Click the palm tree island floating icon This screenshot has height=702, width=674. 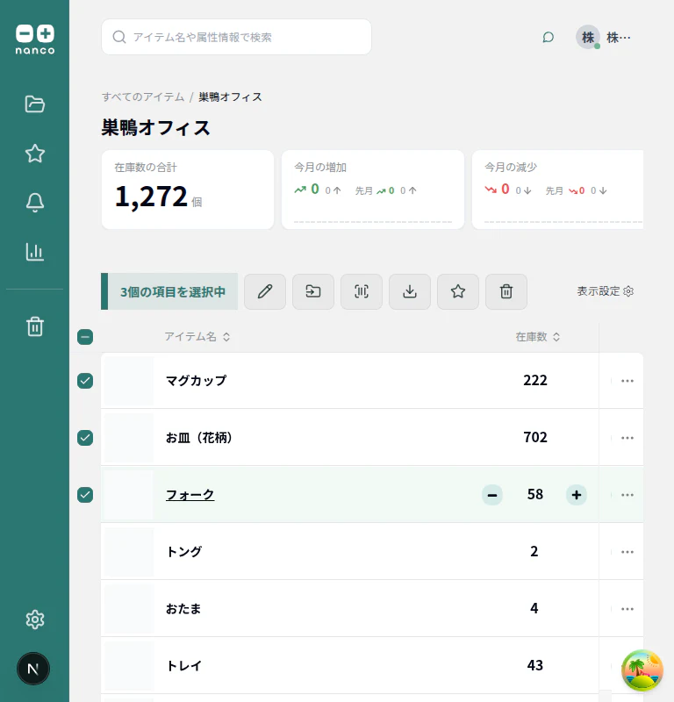point(642,670)
